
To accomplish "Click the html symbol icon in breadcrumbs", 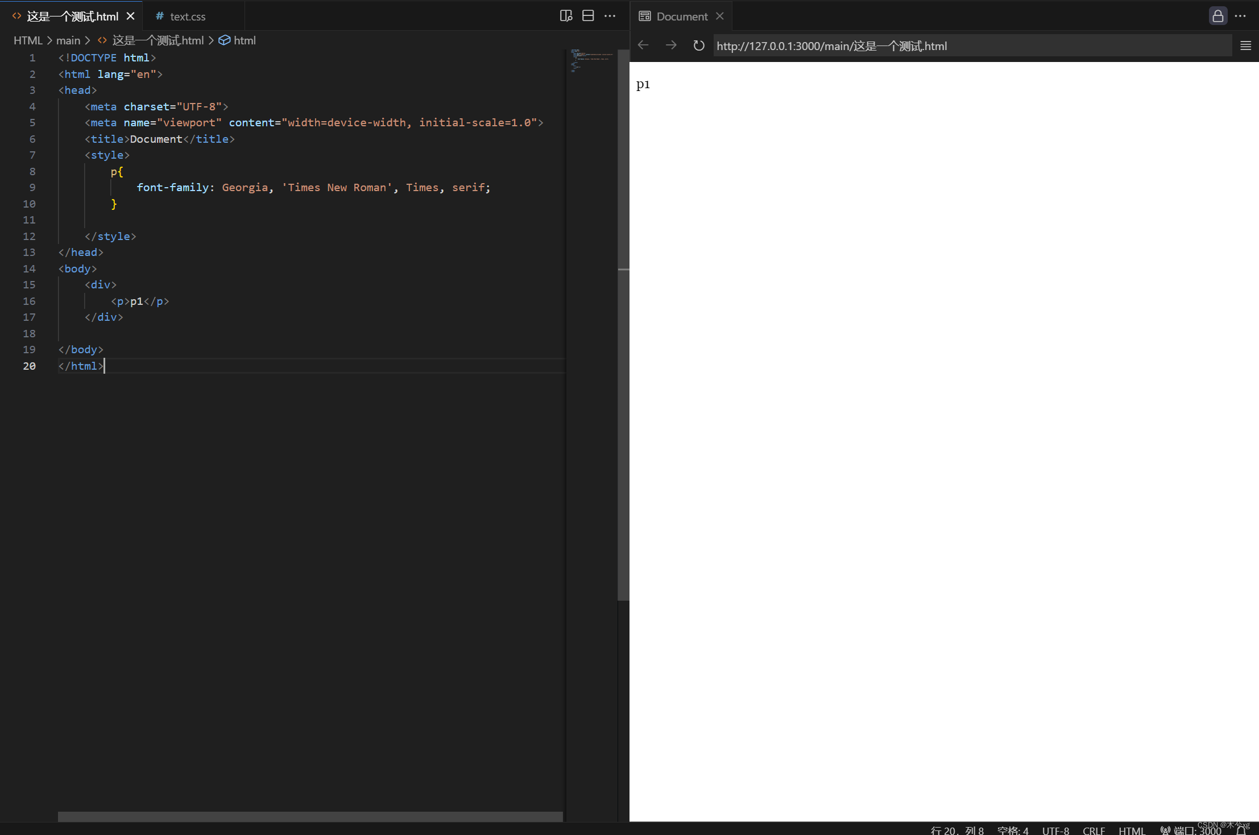I will pos(225,40).
